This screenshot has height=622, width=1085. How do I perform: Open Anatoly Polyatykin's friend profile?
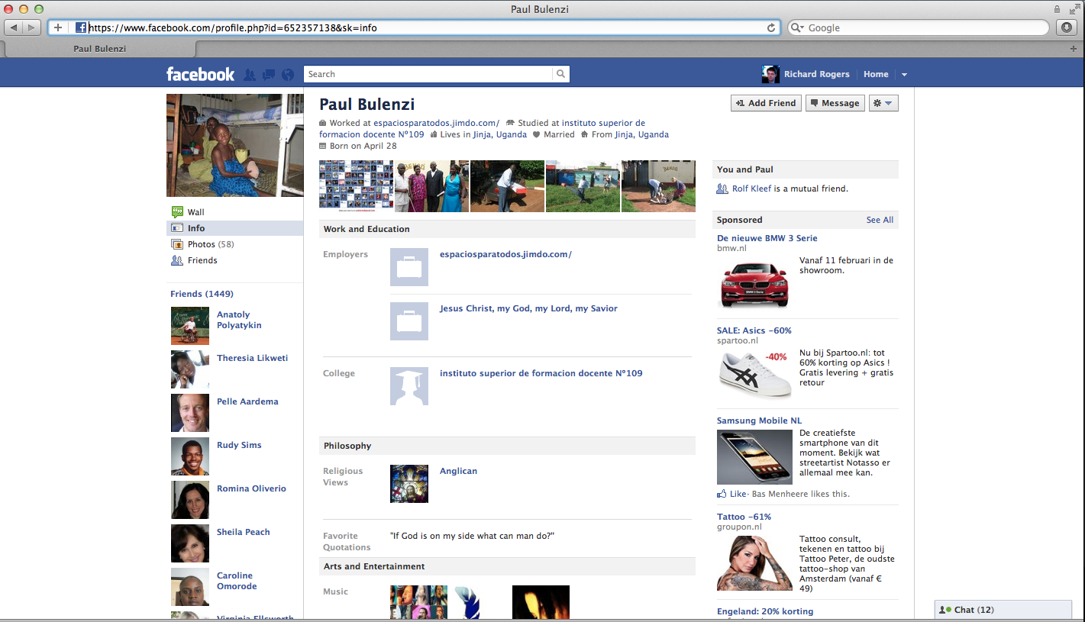tap(239, 320)
